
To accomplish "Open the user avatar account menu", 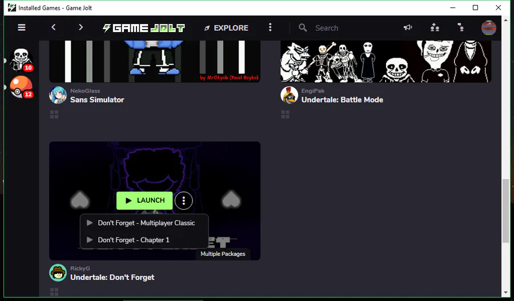I will [488, 28].
